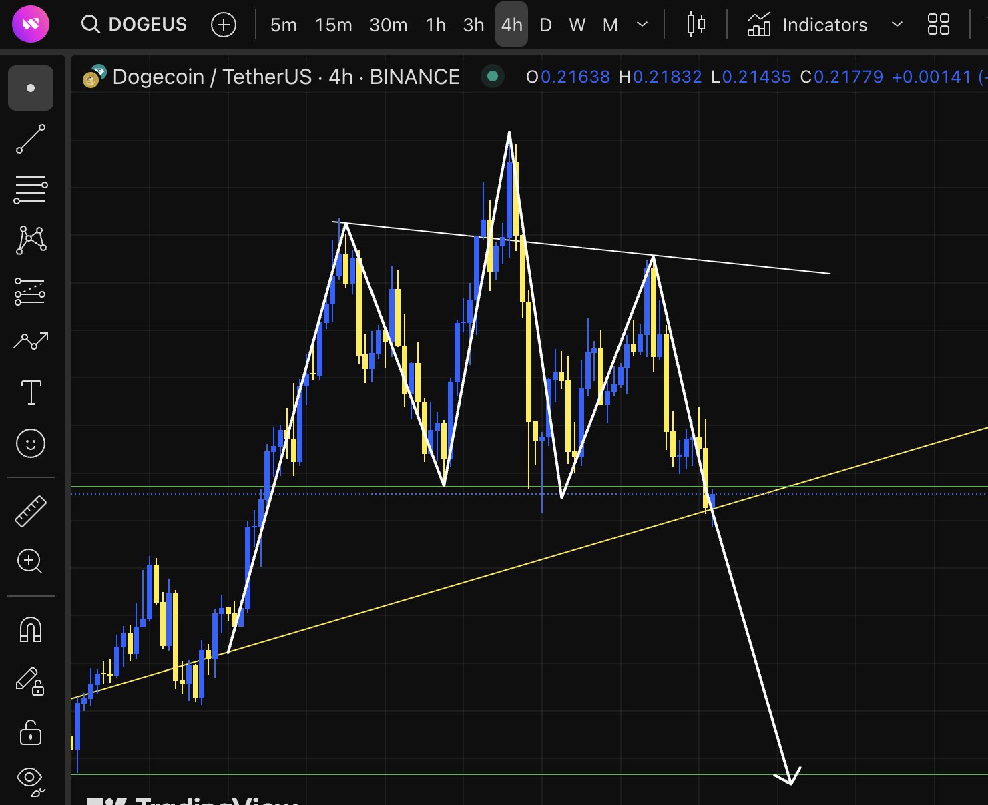Add a symbol to compare with plus icon
The width and height of the screenshot is (988, 805).
[x=224, y=25]
